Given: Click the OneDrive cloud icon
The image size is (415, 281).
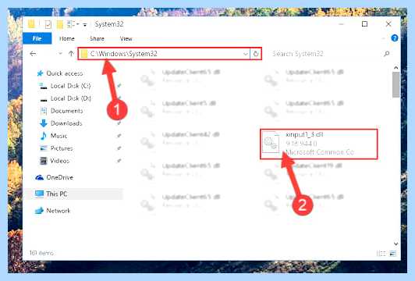Looking at the screenshot, I should click(x=40, y=177).
